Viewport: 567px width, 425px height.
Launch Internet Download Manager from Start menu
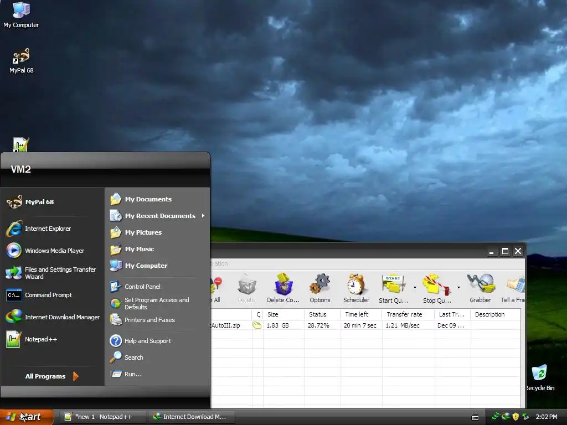click(x=53, y=317)
